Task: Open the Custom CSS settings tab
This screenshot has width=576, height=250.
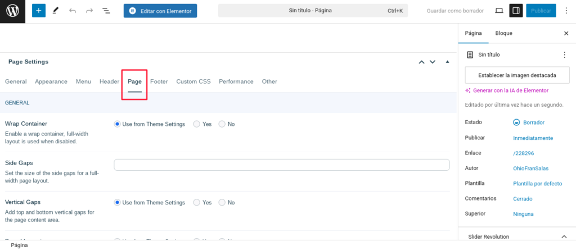Action: click(x=193, y=81)
